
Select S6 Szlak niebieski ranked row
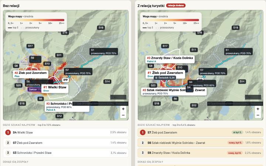(x=200, y=143)
